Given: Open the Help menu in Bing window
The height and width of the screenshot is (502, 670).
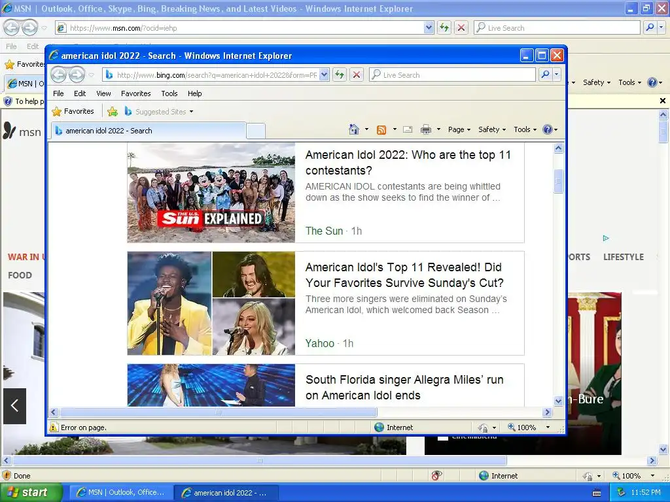Looking at the screenshot, I should click(194, 93).
